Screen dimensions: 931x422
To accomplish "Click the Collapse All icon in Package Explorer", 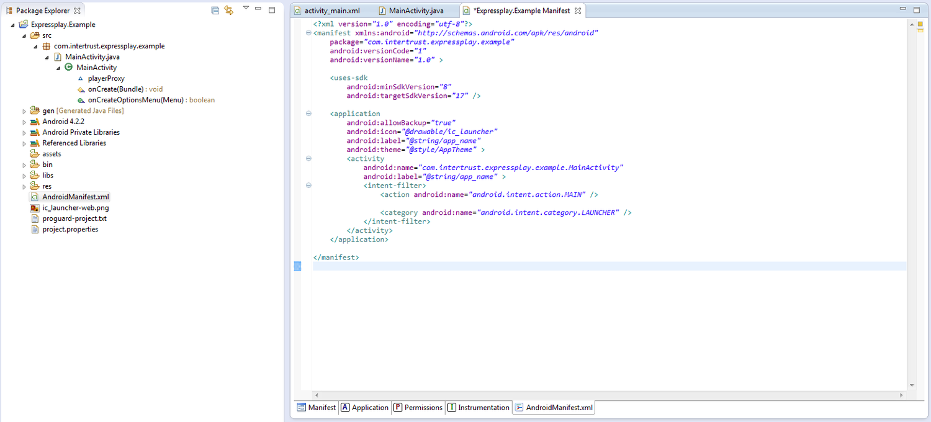I will tap(215, 11).
